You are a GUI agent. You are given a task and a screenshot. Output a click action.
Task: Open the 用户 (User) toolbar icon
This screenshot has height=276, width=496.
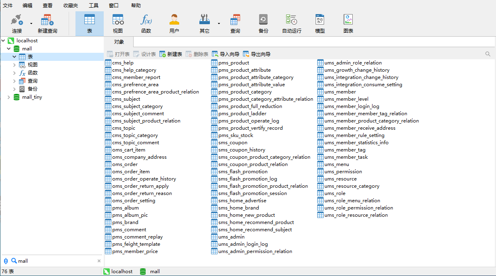(174, 23)
